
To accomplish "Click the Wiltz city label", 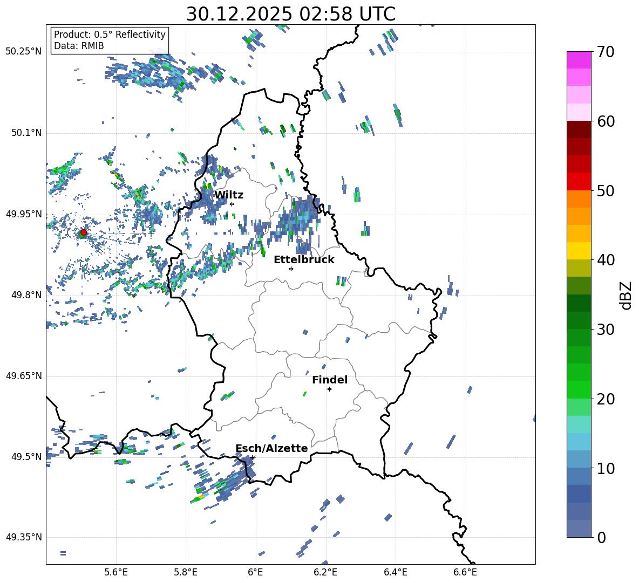I will [229, 195].
